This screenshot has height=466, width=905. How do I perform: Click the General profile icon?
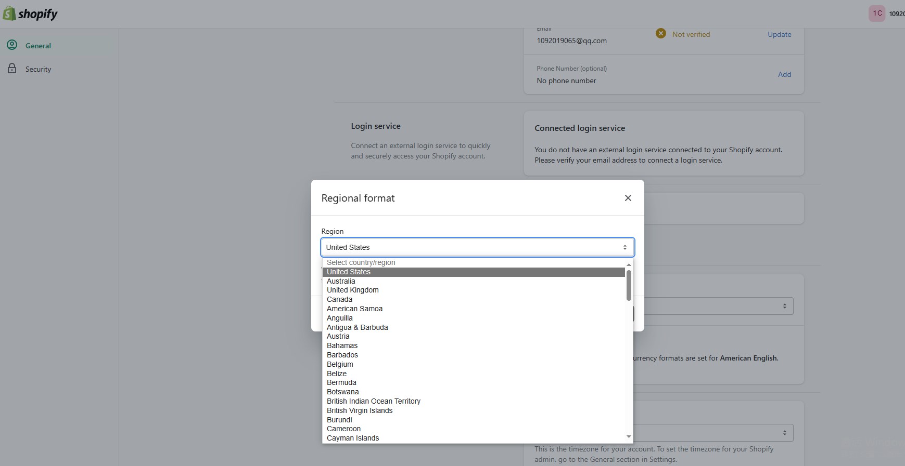tap(12, 45)
